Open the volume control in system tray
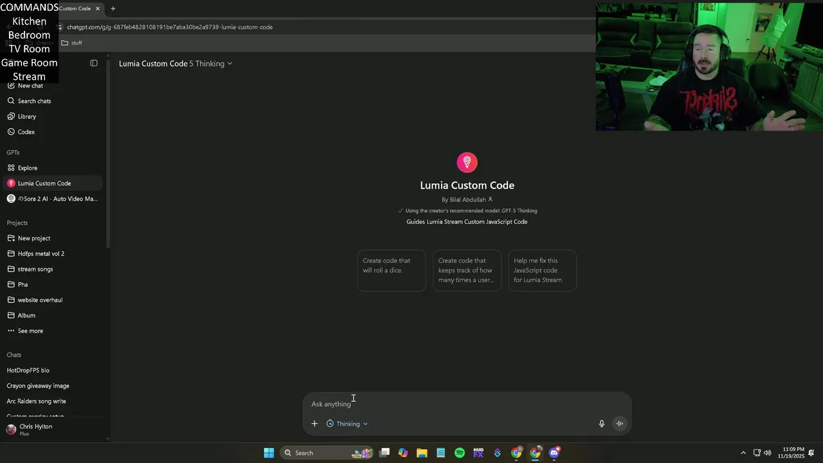Image resolution: width=823 pixels, height=463 pixels. [767, 453]
